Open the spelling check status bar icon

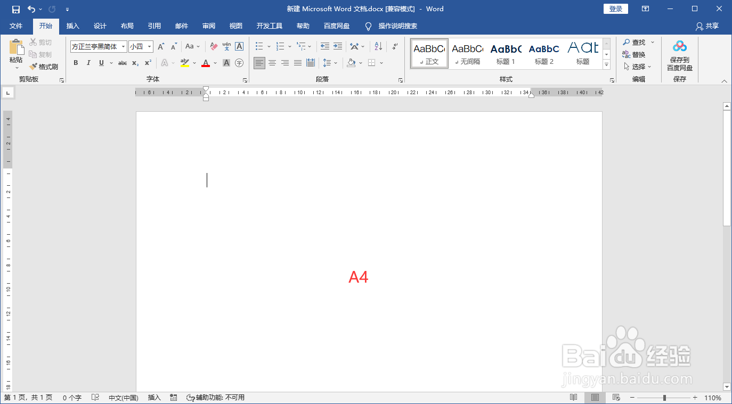(95, 398)
